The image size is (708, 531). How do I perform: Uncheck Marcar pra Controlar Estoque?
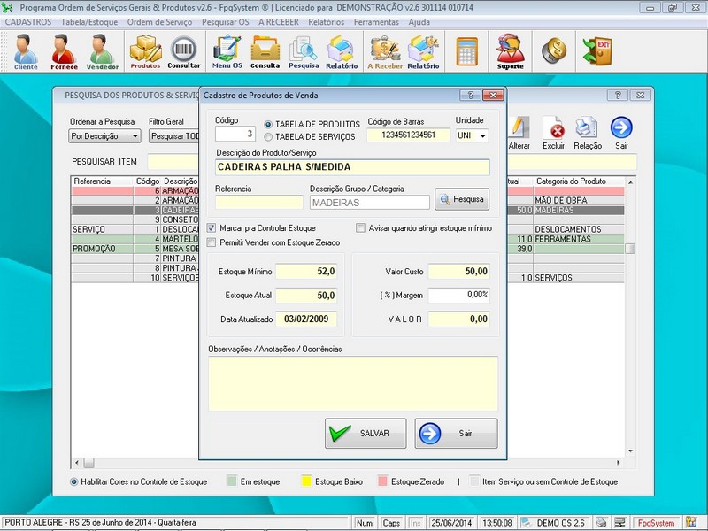pyautogui.click(x=212, y=228)
